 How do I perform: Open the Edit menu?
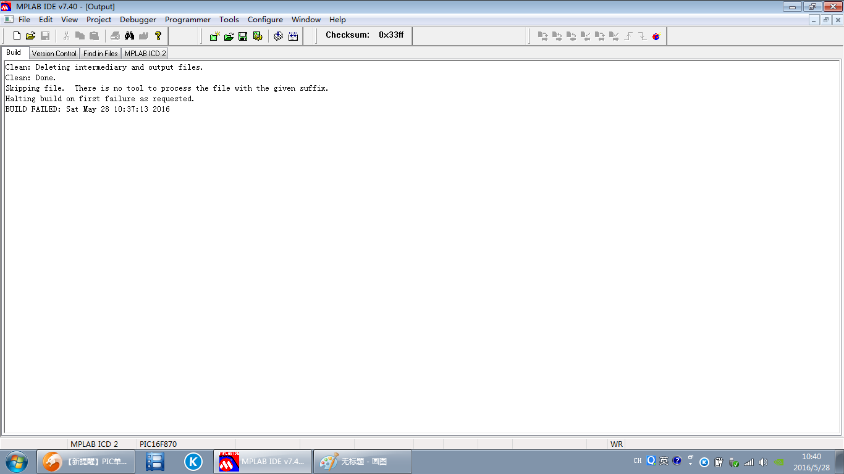pyautogui.click(x=46, y=20)
